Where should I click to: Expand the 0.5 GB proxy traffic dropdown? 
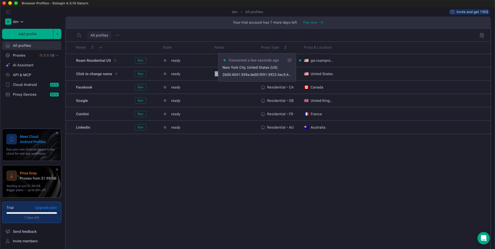(x=49, y=55)
